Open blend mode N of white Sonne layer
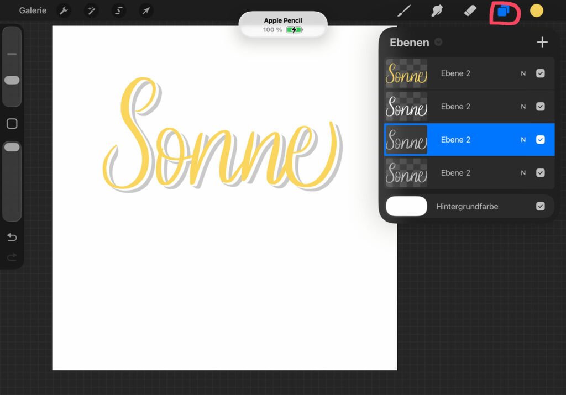Image resolution: width=566 pixels, height=395 pixels. tap(523, 107)
